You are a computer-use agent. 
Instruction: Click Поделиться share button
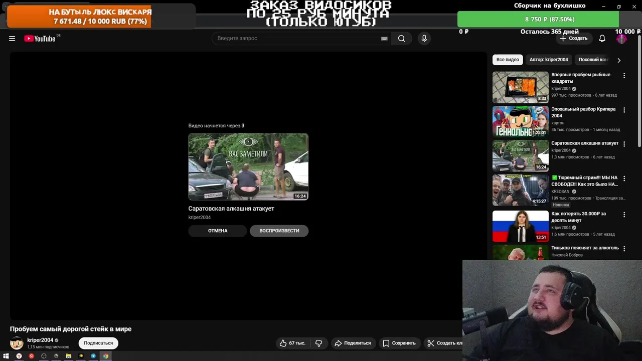point(353,343)
